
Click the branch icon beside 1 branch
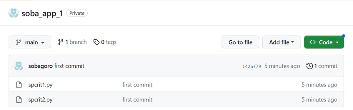coord(61,42)
